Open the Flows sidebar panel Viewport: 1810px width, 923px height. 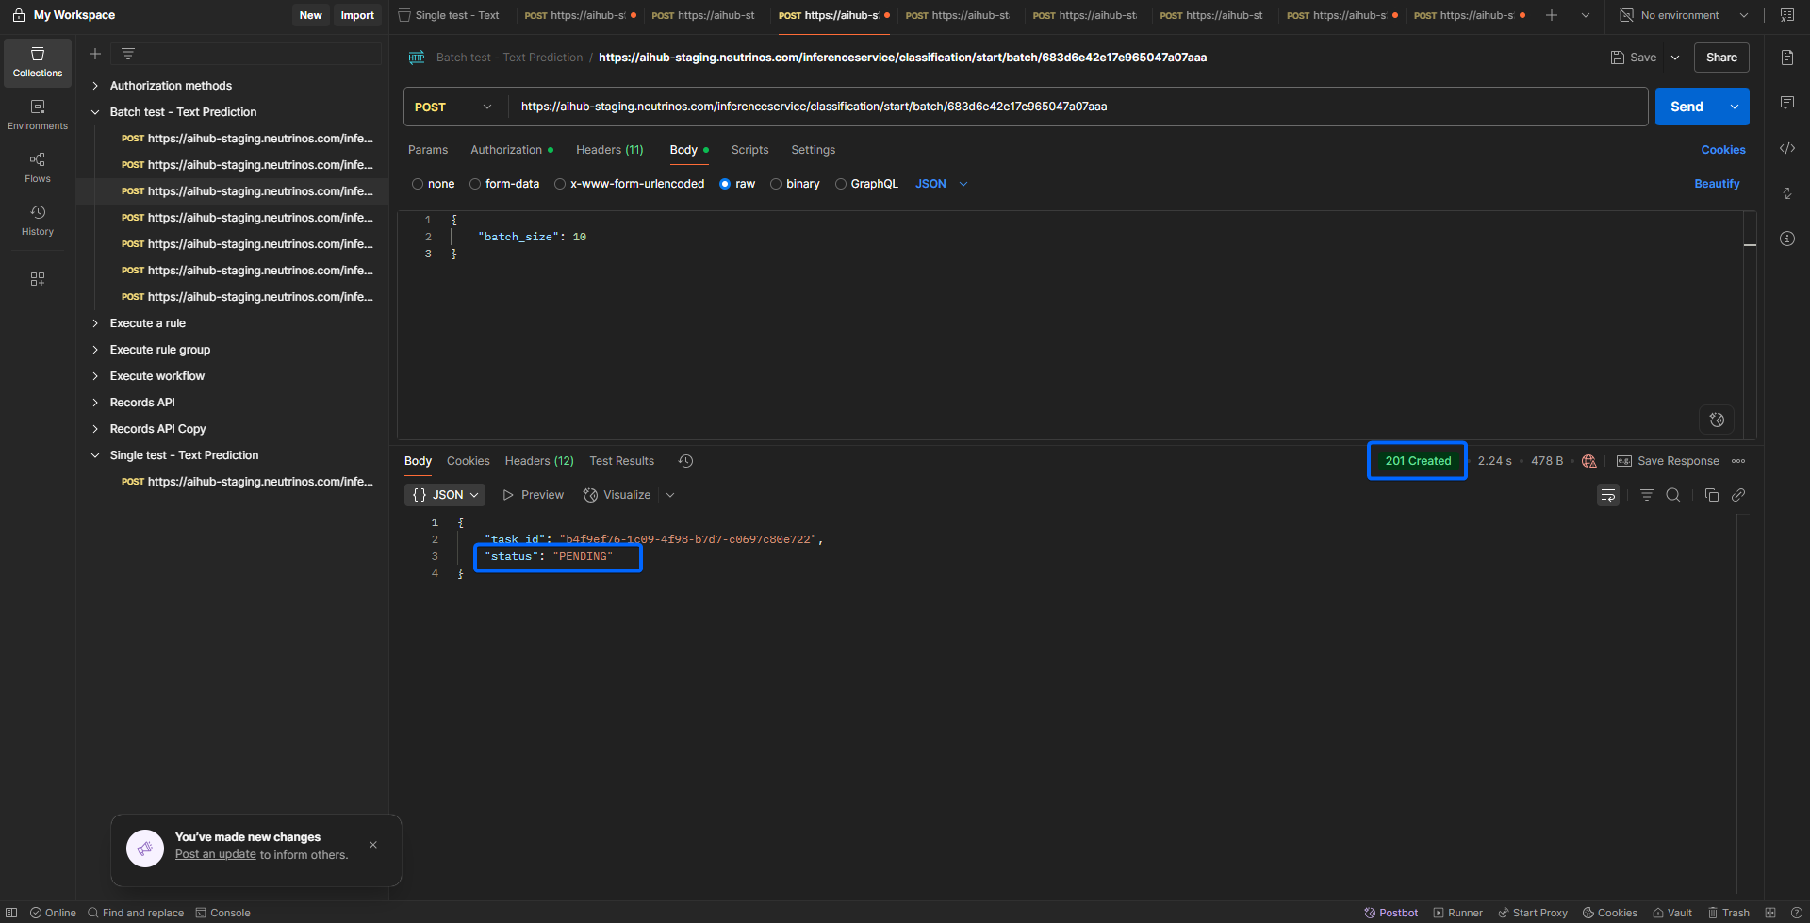[38, 168]
